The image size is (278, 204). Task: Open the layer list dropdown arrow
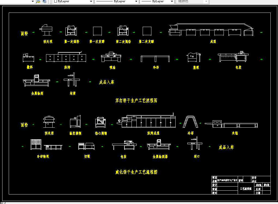[x=33, y=1]
